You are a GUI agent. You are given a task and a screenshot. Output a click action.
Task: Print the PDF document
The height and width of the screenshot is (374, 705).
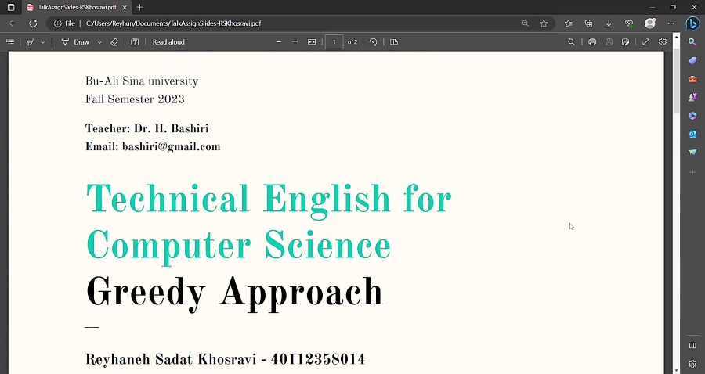click(592, 42)
